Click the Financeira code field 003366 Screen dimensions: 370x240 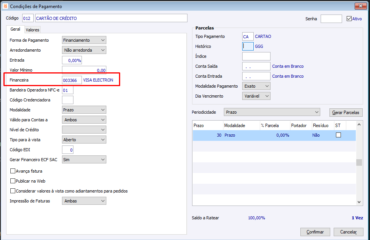click(x=72, y=80)
